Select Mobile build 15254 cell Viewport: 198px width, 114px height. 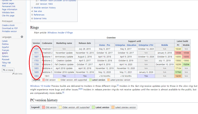[x=186, y=64]
